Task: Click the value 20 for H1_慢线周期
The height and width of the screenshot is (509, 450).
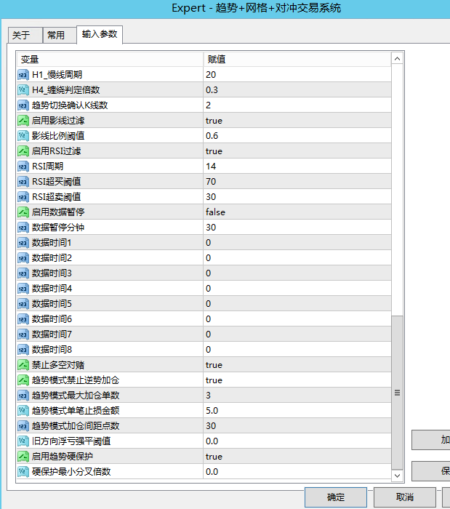Action: (x=211, y=75)
